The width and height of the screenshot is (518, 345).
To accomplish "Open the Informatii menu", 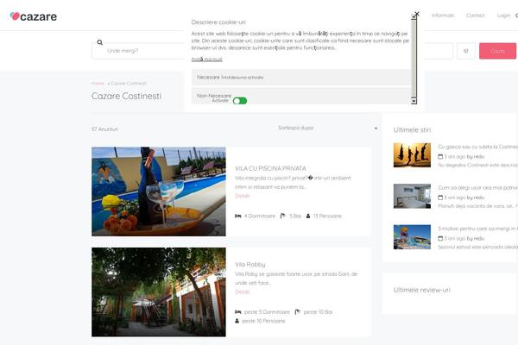I will [x=443, y=16].
